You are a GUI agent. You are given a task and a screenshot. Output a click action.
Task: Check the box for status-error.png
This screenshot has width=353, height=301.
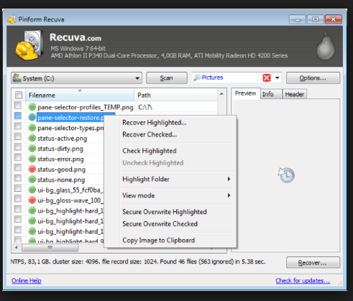click(18, 157)
